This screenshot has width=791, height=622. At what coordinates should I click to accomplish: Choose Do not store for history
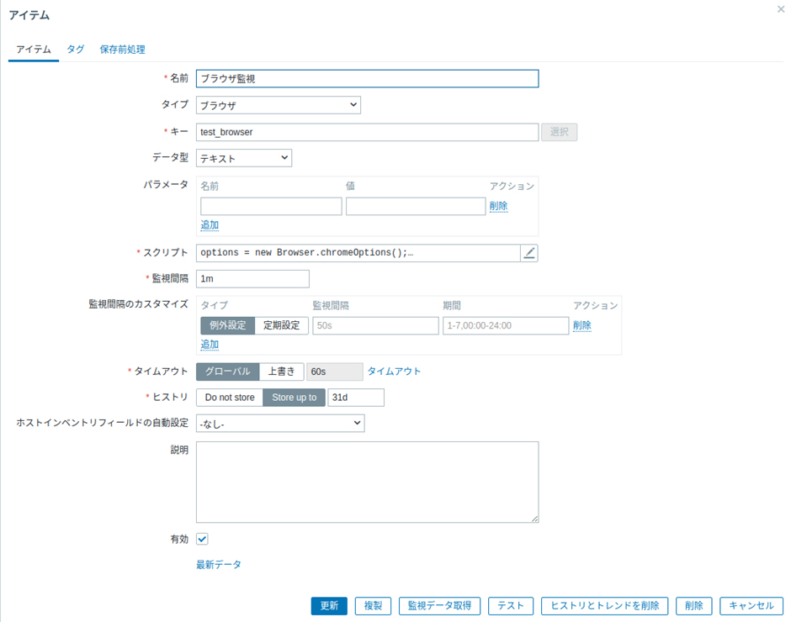tap(230, 398)
